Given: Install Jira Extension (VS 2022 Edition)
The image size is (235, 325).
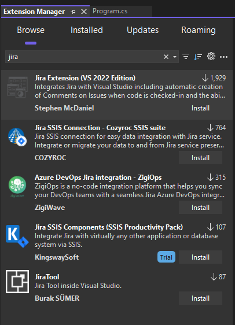Looking at the screenshot, I should click(200, 108).
